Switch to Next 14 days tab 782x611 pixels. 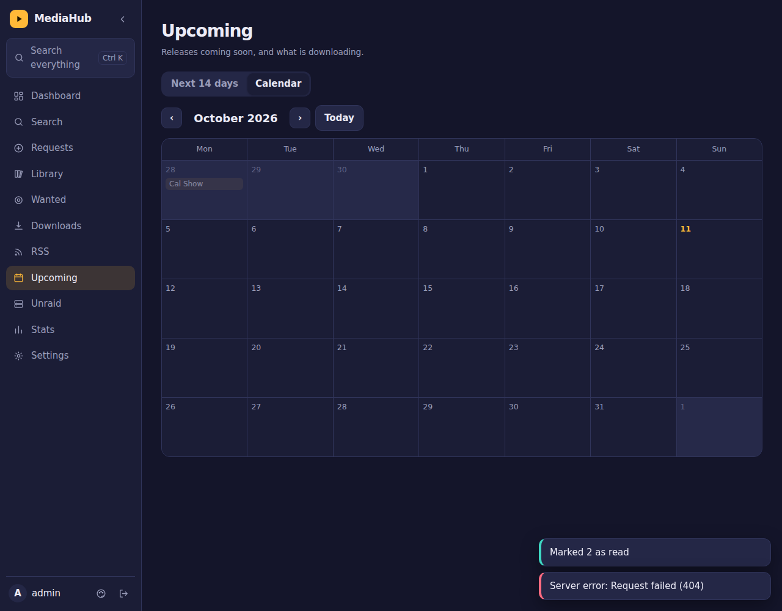(x=205, y=84)
